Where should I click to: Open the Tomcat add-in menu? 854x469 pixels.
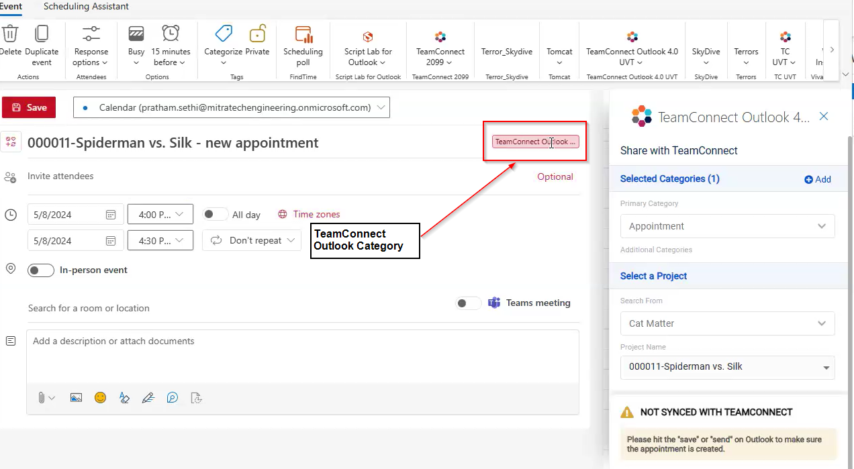tap(559, 56)
